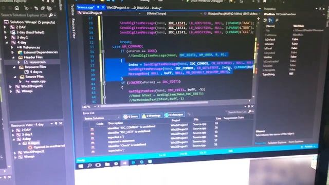
Task: Click the Show All Files icon in Solution Explorer
Action: click(49, 8)
